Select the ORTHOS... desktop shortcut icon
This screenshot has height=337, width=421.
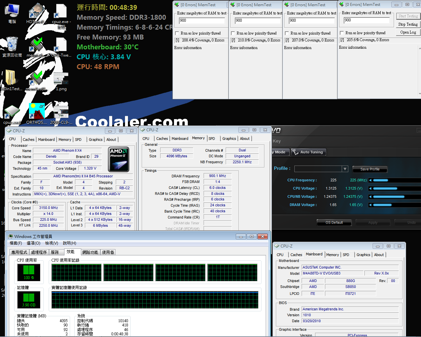click(x=37, y=114)
